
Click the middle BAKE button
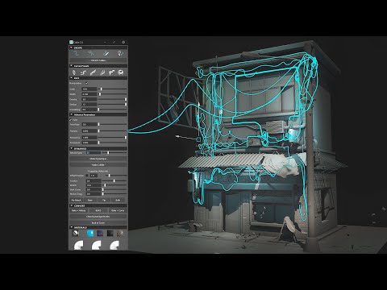pyautogui.click(x=98, y=210)
